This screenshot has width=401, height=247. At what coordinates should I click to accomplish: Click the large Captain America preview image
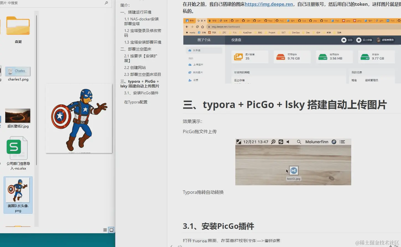[78, 119]
